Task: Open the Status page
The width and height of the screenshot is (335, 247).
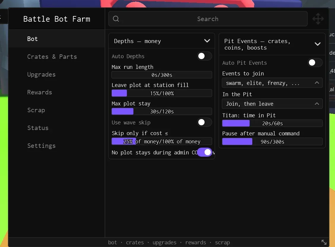Action: [38, 128]
